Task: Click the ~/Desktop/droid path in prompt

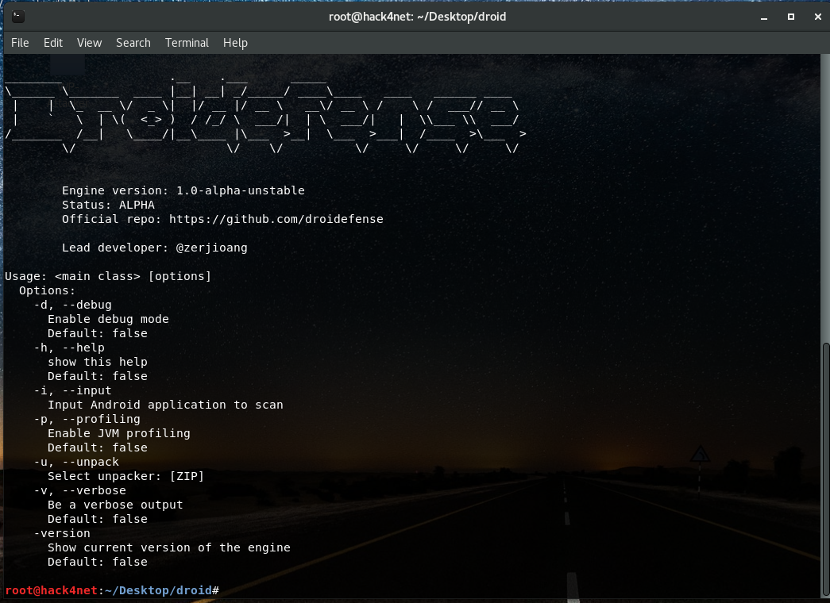Action: (x=159, y=590)
